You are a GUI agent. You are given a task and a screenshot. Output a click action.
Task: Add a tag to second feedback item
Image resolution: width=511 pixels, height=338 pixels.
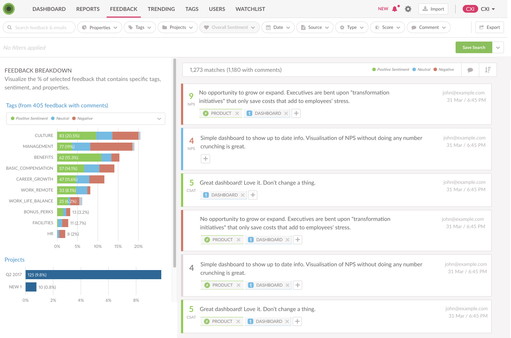click(x=205, y=159)
